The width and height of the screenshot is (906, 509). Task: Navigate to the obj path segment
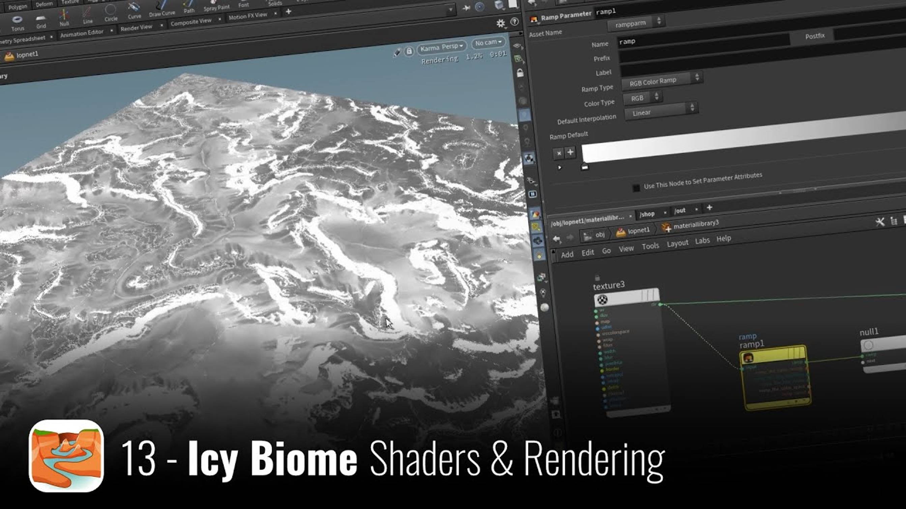pos(594,235)
